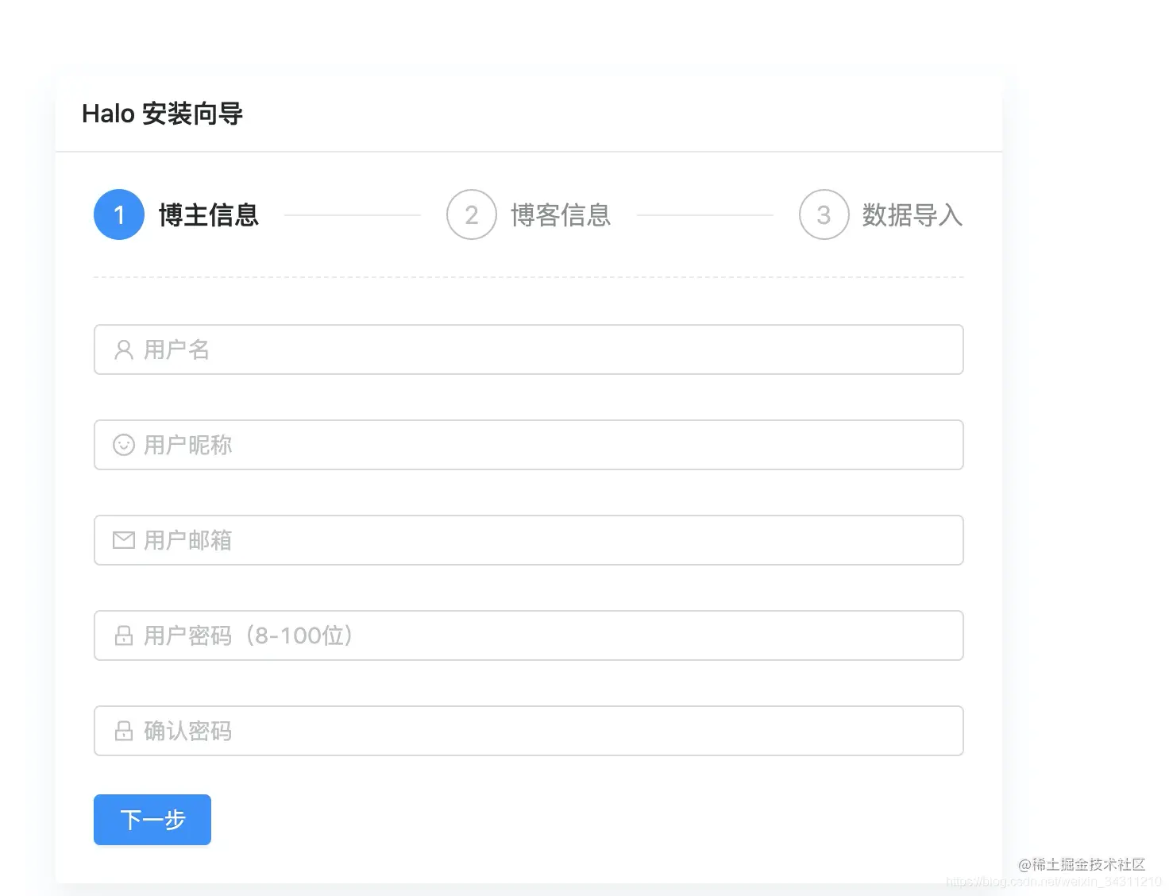The height and width of the screenshot is (896, 1169).
Task: Select step 1 circle for 博主信息
Action: coord(119,214)
